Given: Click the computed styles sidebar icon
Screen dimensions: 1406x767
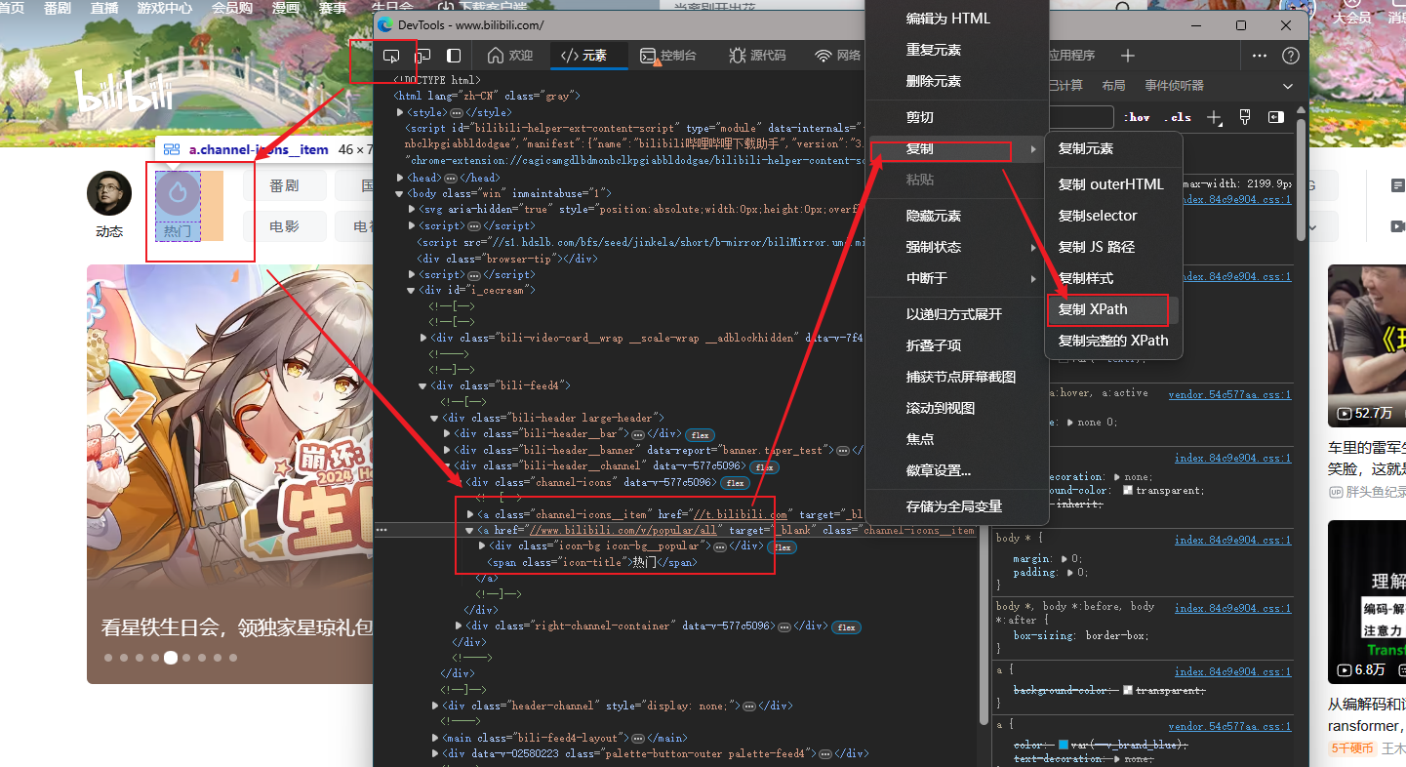Looking at the screenshot, I should coord(1276,116).
